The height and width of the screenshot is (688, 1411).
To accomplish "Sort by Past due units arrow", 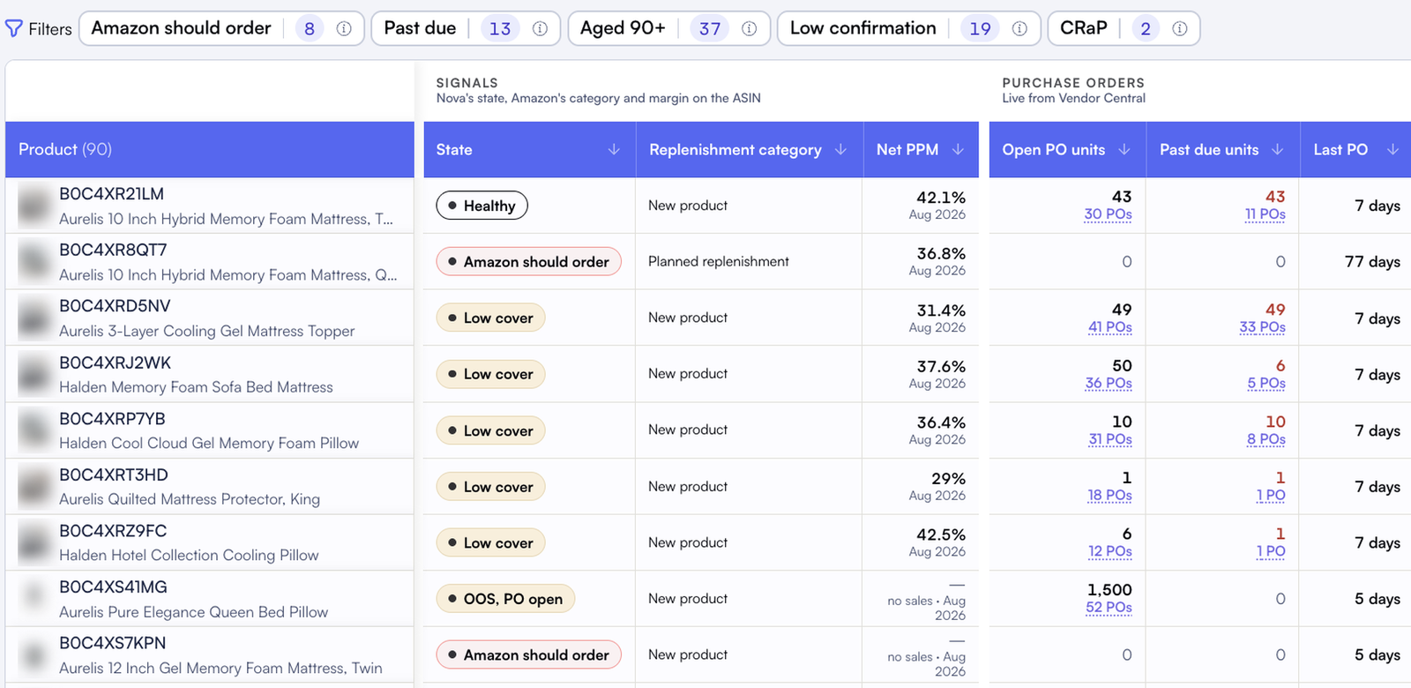I will (x=1278, y=150).
